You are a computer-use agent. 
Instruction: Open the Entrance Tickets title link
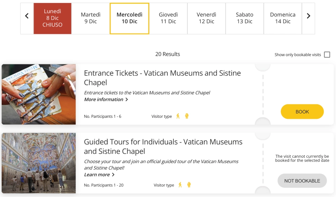pos(162,77)
